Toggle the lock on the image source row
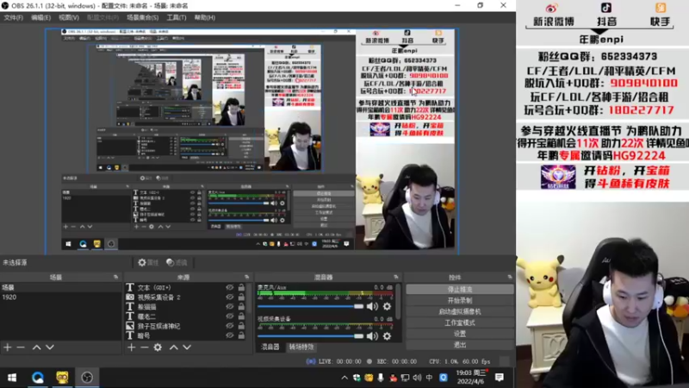Screen dimensions: 689x388 click(241, 326)
